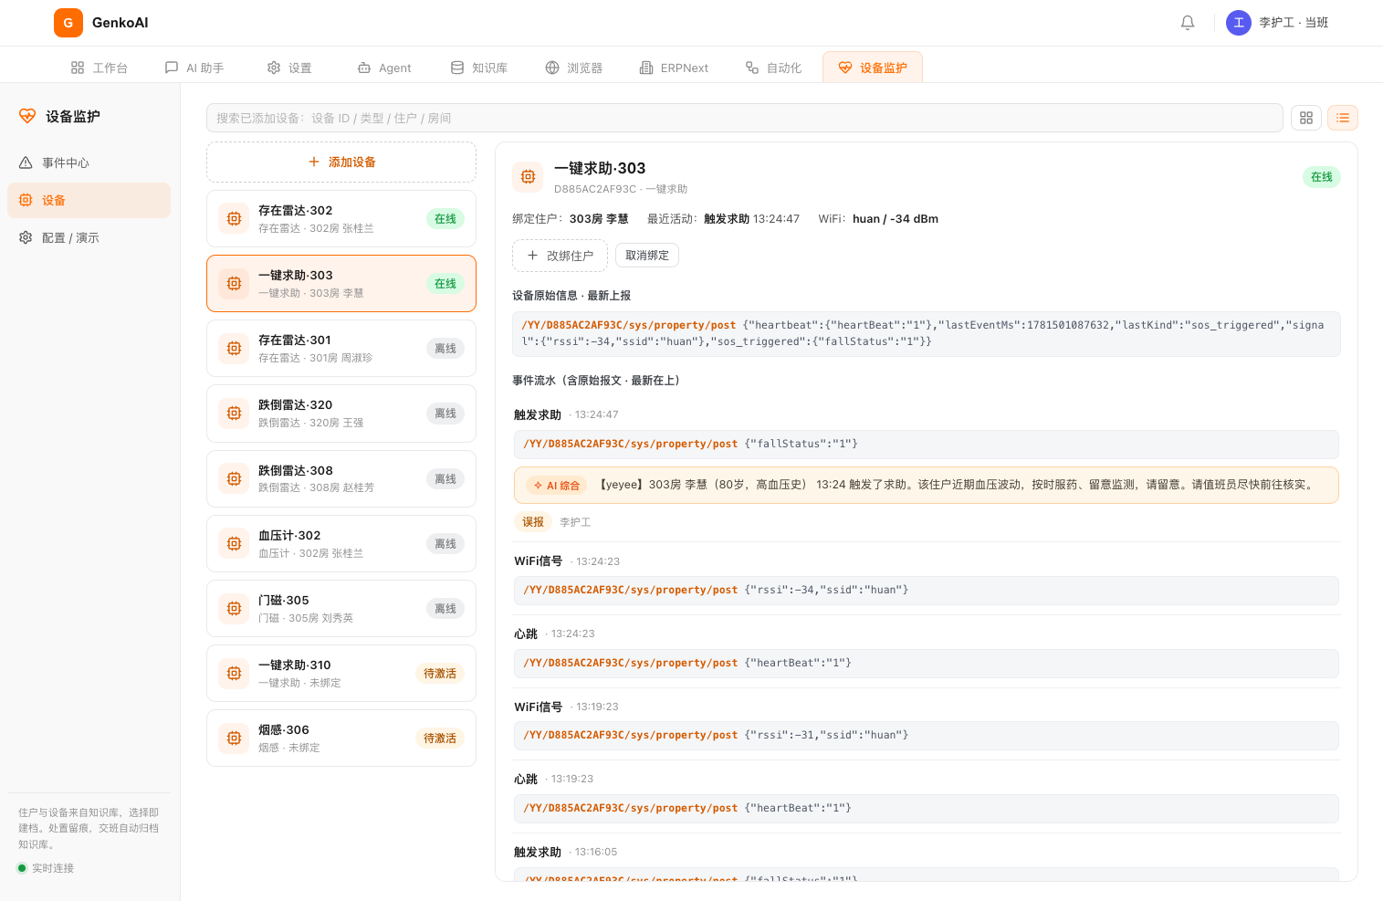Switch to the AI 助手 tab
This screenshot has width=1383, height=901.
tap(194, 68)
